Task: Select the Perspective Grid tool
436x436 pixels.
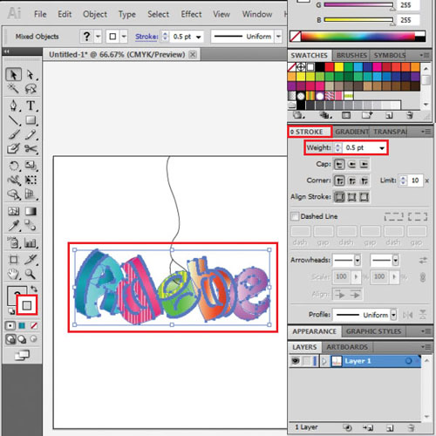Action: click(31, 194)
